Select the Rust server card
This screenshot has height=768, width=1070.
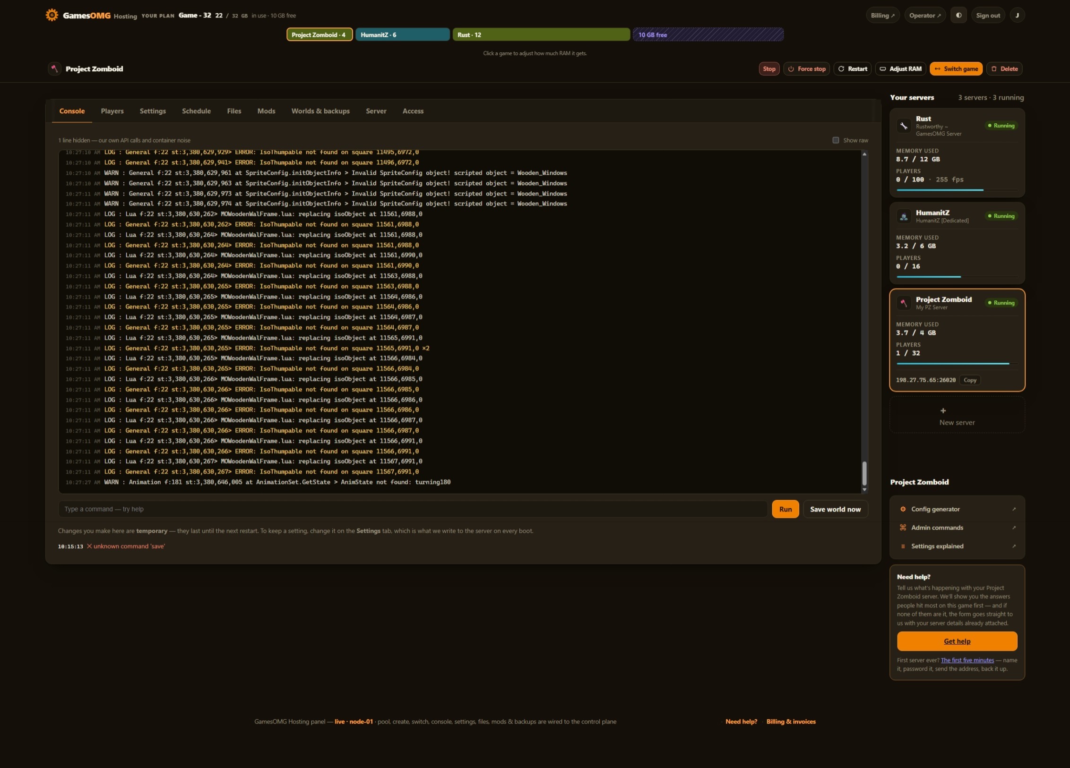957,153
